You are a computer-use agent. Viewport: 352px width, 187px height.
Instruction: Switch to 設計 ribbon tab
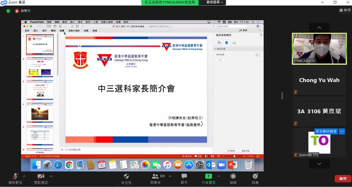tap(44, 31)
